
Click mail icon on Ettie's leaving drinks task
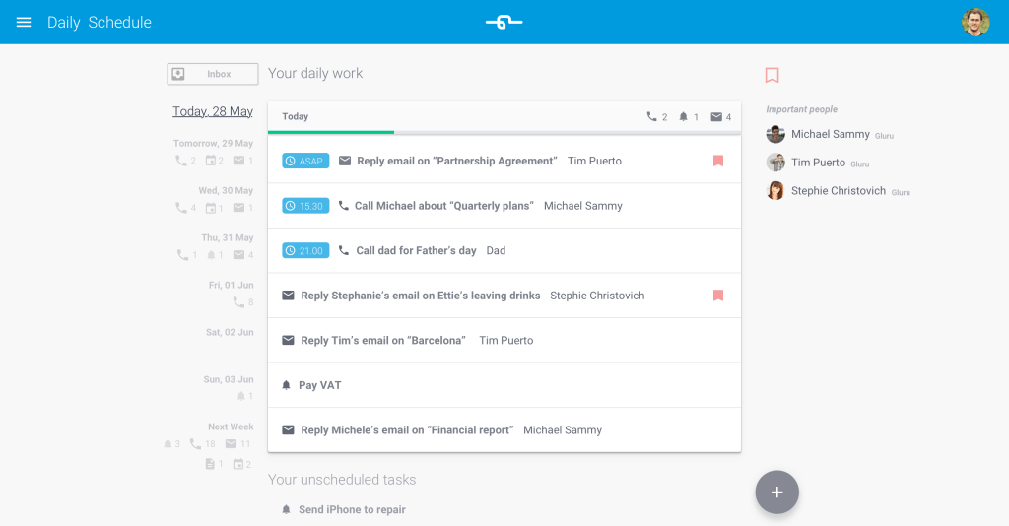pos(289,296)
